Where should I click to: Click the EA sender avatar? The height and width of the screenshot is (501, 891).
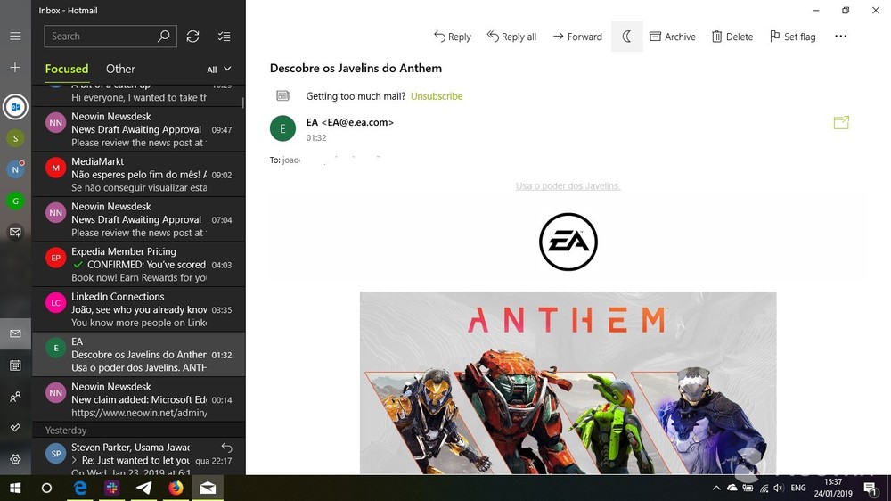pos(282,128)
